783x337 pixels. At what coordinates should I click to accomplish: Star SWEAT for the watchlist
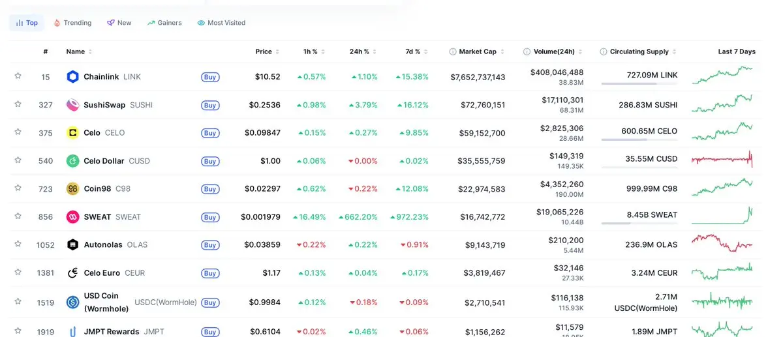click(18, 216)
